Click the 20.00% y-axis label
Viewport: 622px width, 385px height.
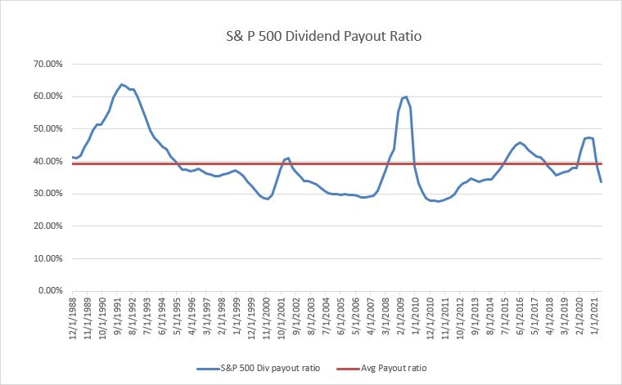pyautogui.click(x=47, y=226)
